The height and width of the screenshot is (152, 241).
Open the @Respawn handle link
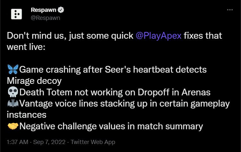pyautogui.click(x=45, y=18)
